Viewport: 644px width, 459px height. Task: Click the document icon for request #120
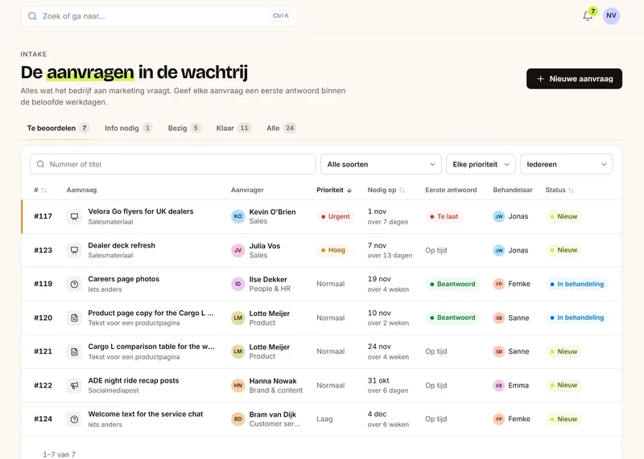pyautogui.click(x=74, y=318)
